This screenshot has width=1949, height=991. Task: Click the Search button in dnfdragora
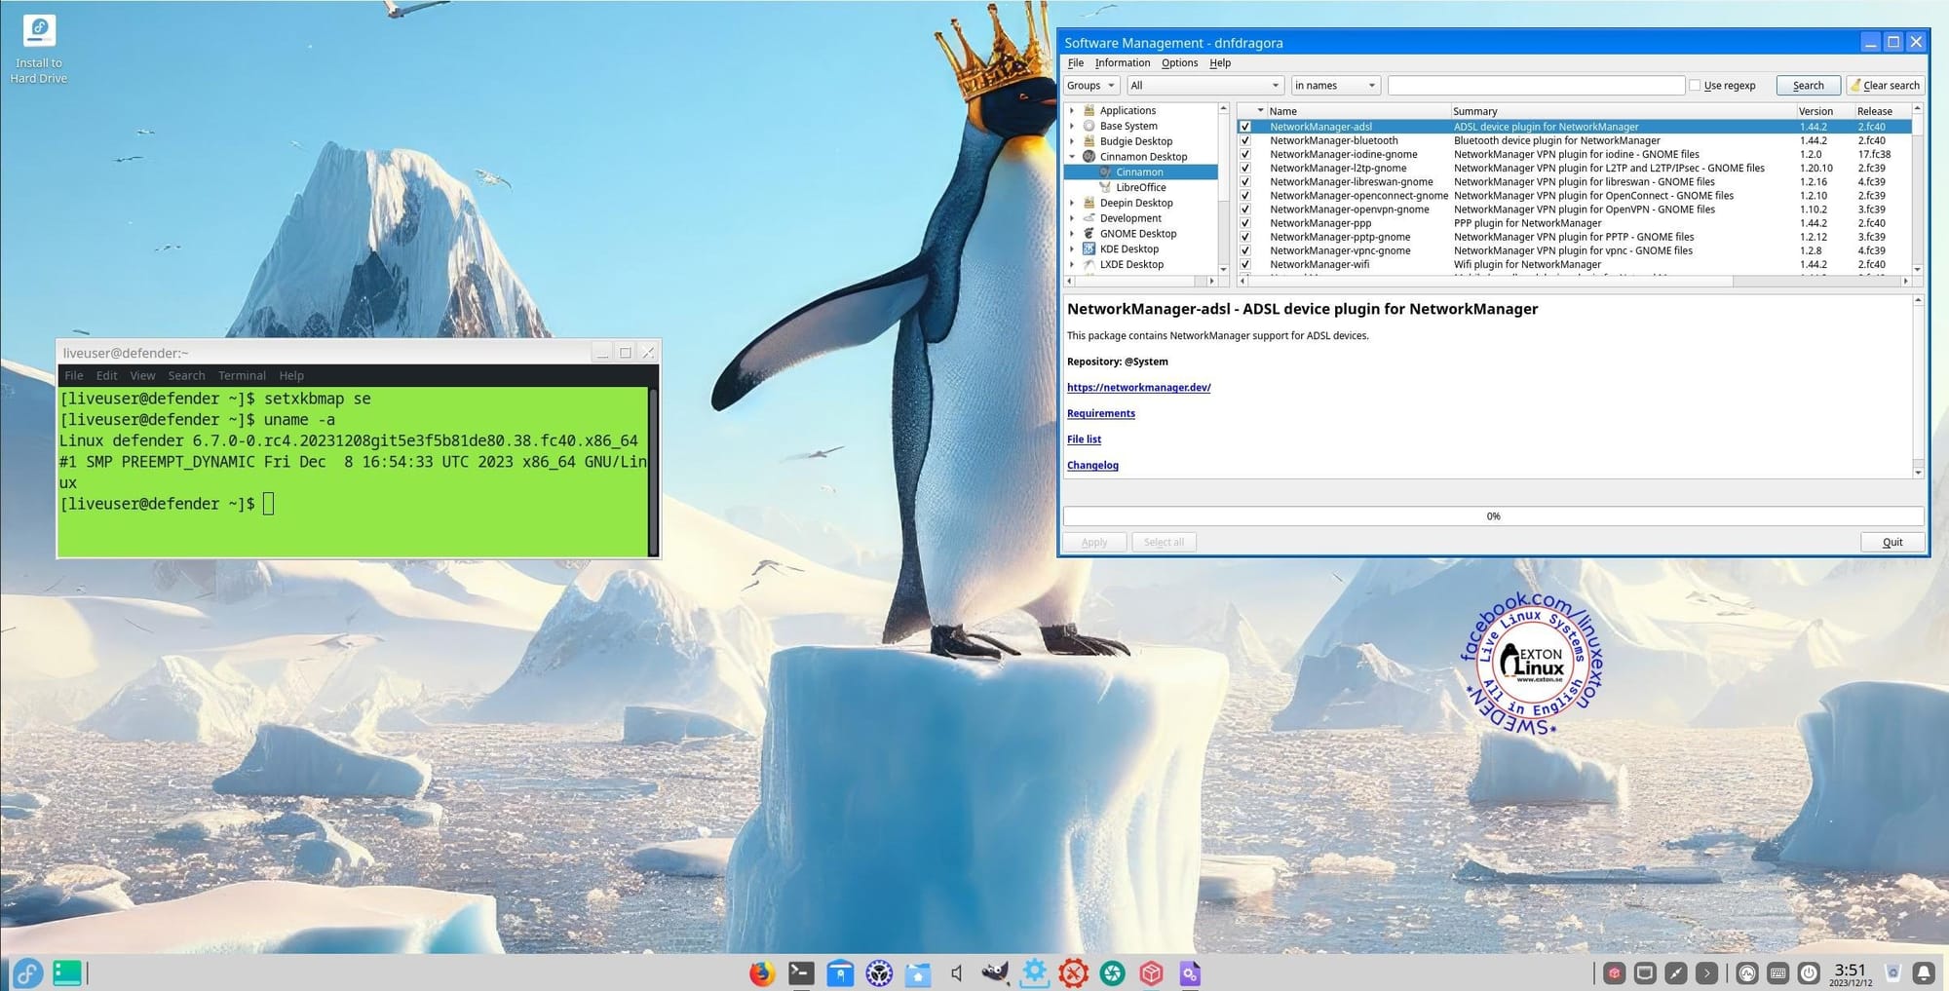coord(1808,86)
